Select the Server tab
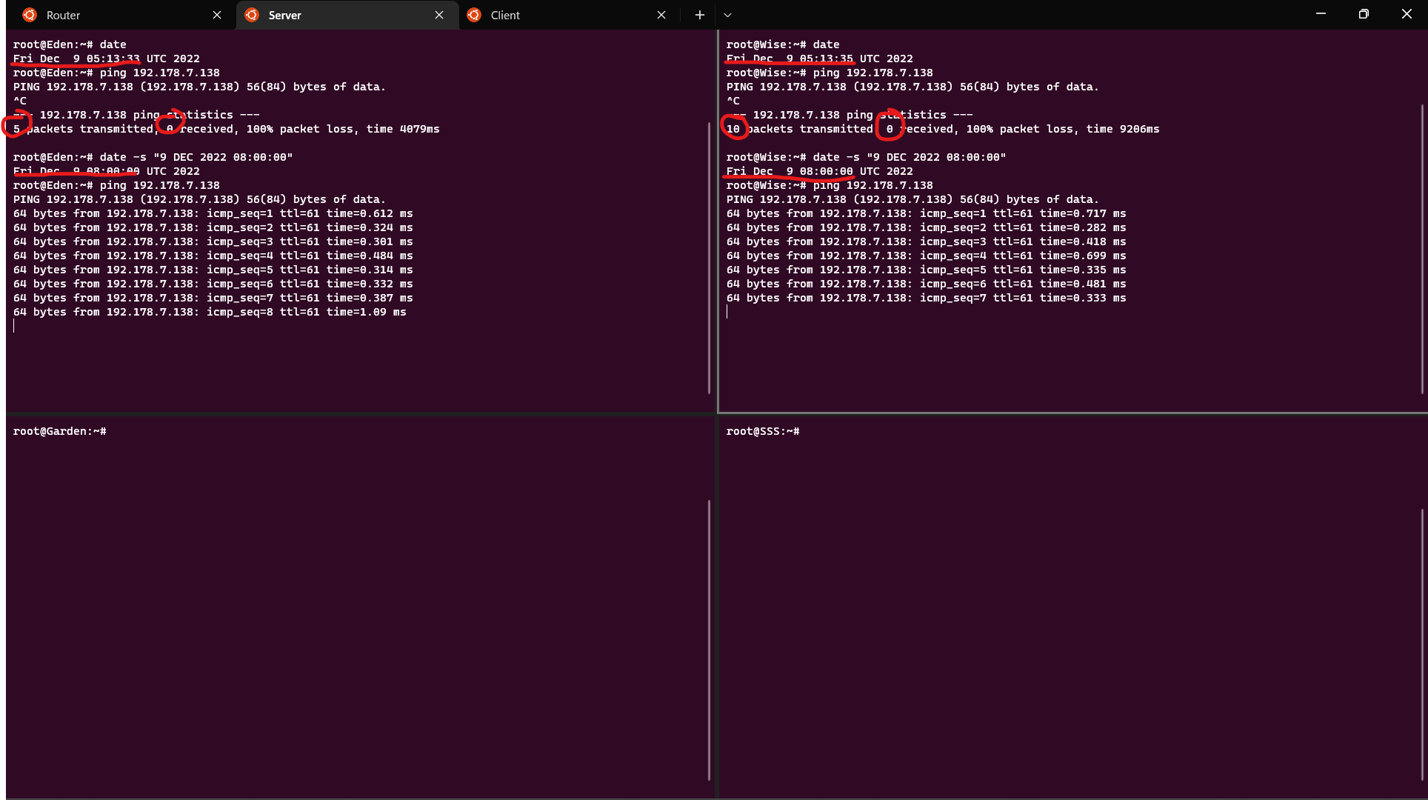 pos(333,15)
